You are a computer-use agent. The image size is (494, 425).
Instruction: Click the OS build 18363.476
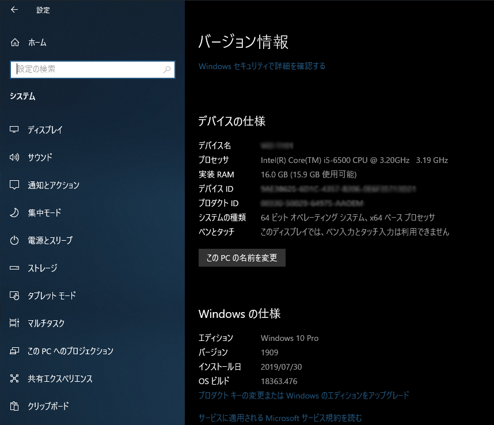pyautogui.click(x=279, y=381)
